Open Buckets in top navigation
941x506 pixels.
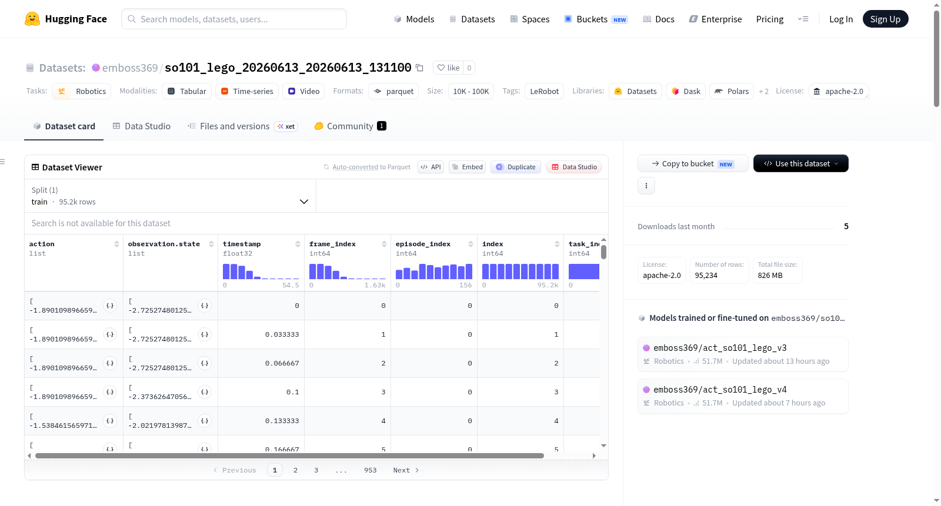(596, 19)
